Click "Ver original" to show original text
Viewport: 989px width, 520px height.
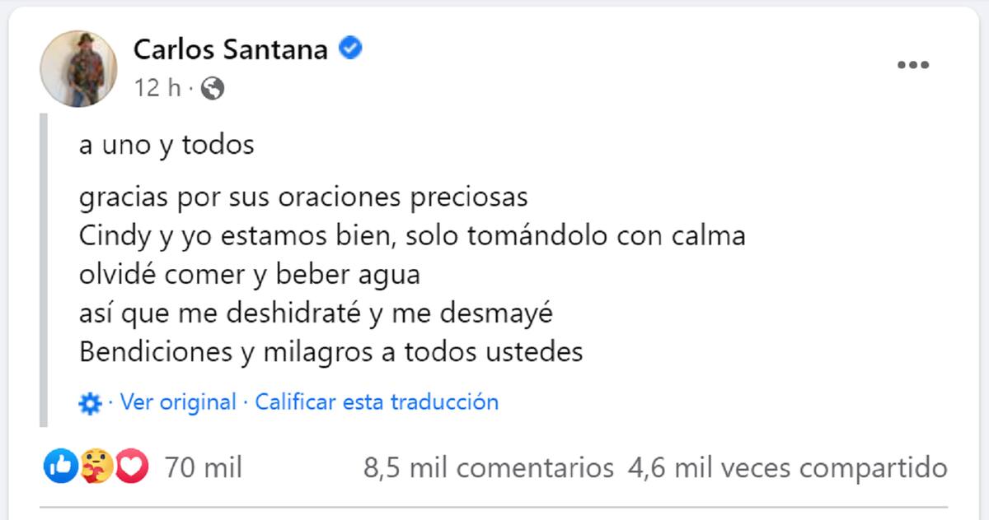coord(178,402)
